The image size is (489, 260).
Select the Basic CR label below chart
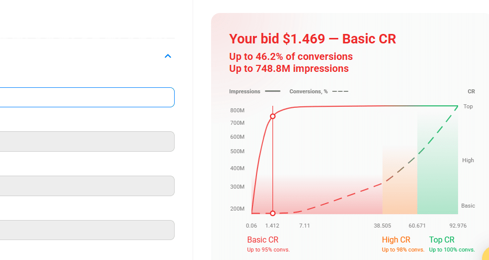coord(262,240)
